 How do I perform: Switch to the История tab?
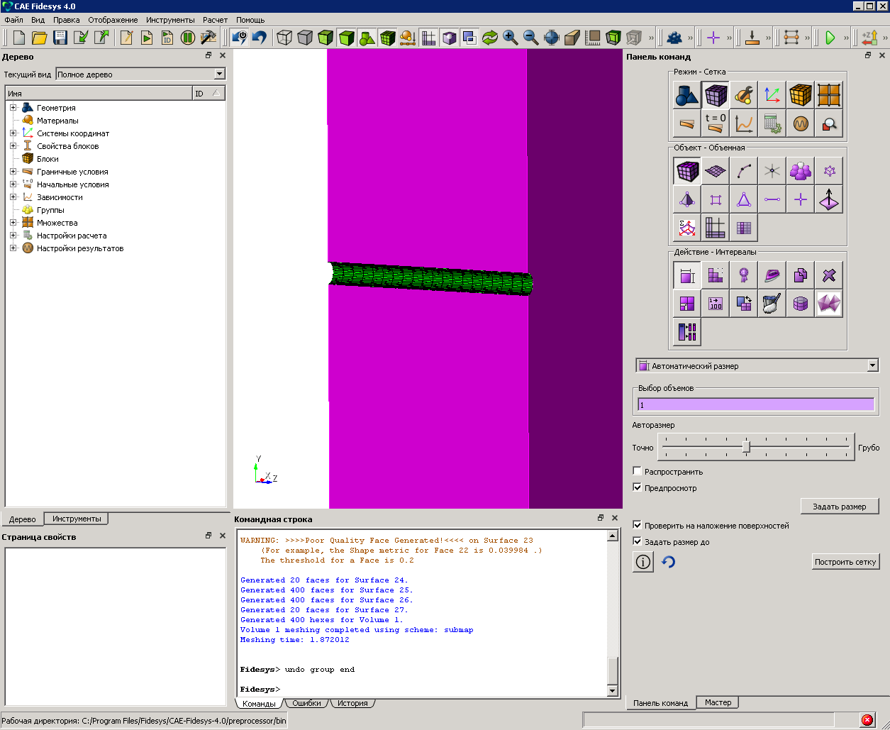coord(352,703)
